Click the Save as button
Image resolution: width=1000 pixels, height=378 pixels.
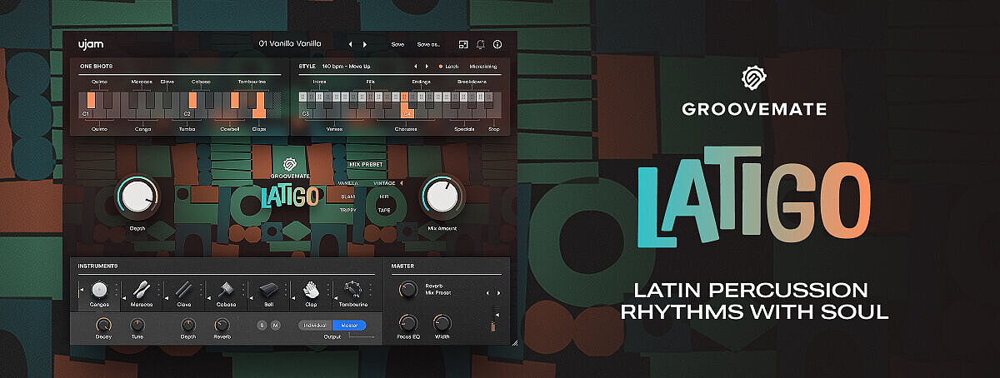[428, 43]
